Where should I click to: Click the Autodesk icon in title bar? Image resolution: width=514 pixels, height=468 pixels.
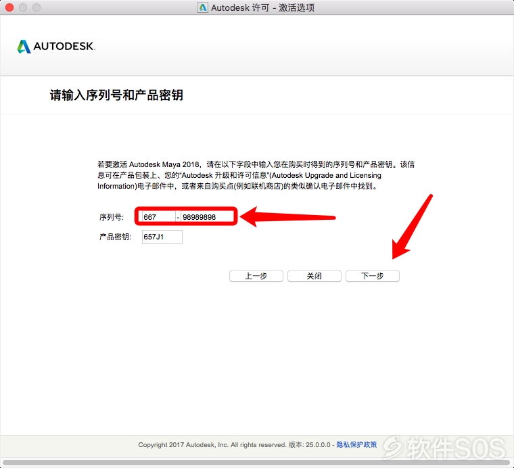203,7
